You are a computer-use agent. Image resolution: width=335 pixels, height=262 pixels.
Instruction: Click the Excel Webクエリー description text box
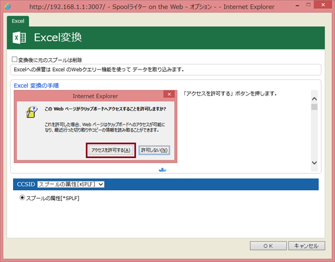click(166, 69)
